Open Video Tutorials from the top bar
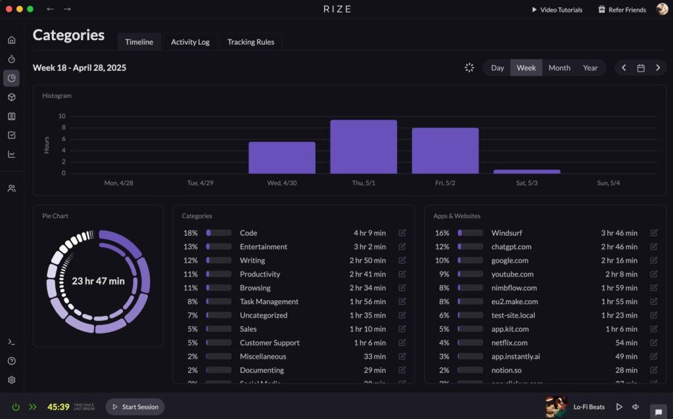673x419 pixels. (556, 9)
